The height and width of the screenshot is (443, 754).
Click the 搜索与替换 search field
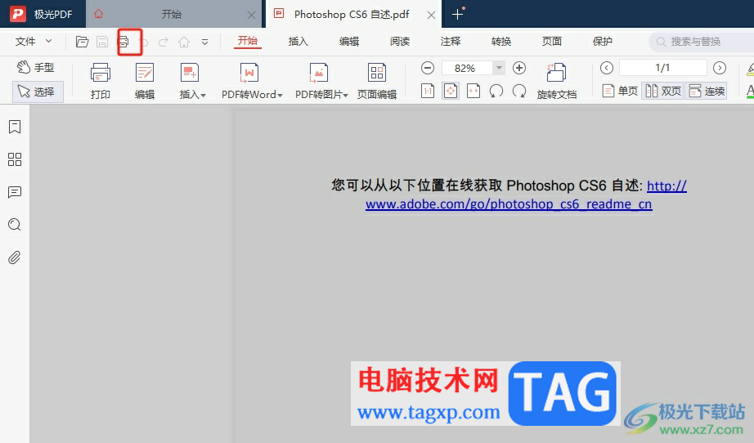point(702,42)
